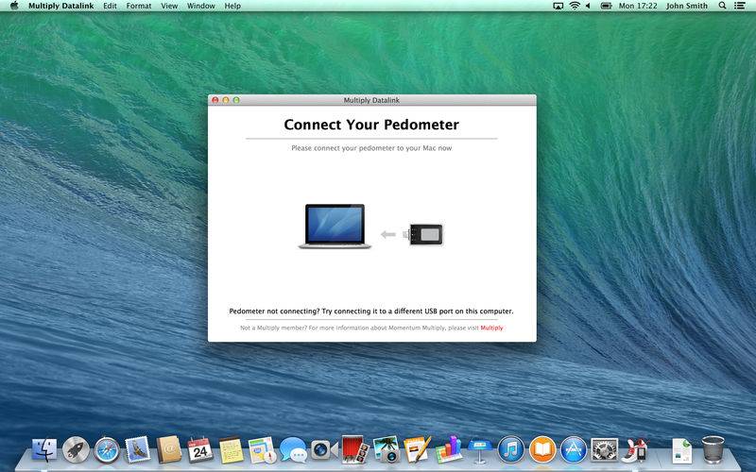
Task: Open Finder from the dock
Action: [44, 450]
